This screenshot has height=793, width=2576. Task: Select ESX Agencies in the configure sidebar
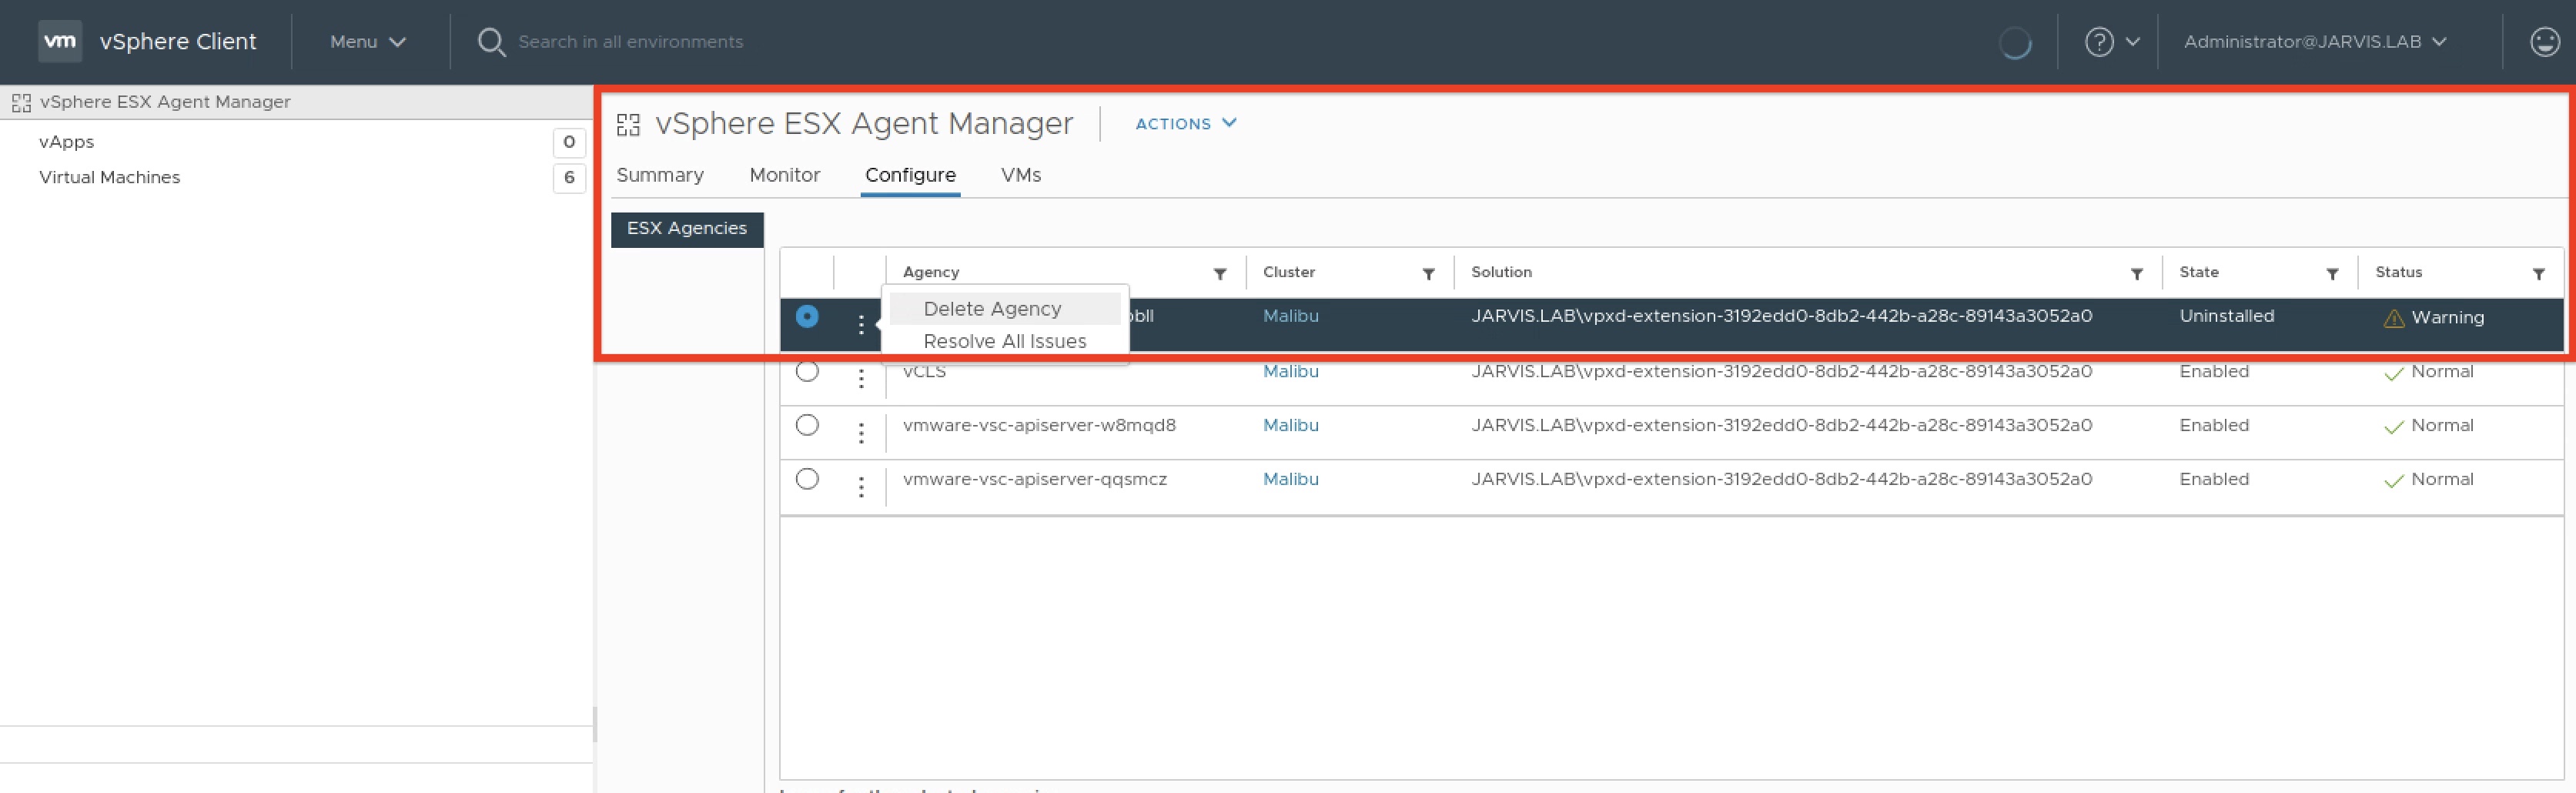pyautogui.click(x=687, y=229)
